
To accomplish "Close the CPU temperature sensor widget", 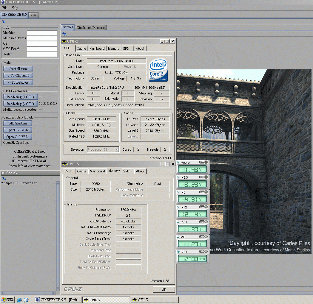I will (206, 222).
